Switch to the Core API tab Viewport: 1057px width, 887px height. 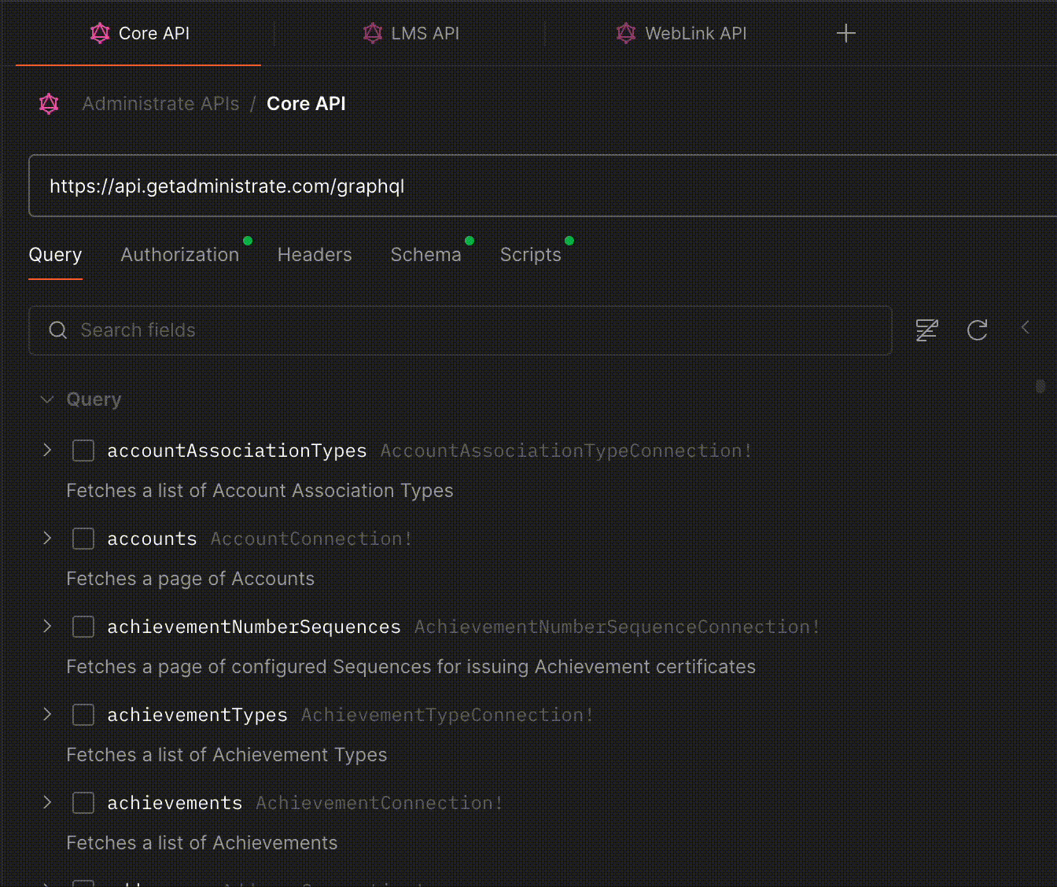[x=139, y=33]
